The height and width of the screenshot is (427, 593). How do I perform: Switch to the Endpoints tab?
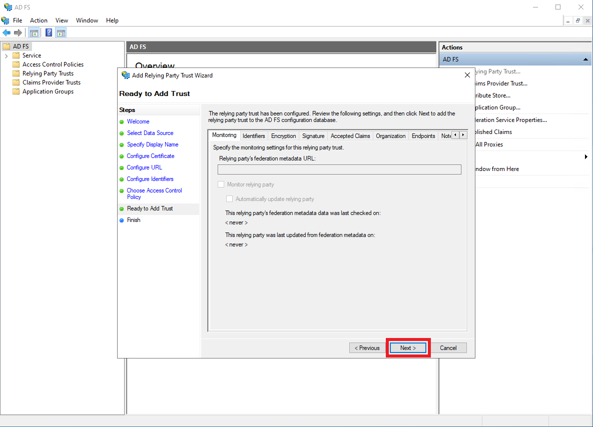point(423,136)
